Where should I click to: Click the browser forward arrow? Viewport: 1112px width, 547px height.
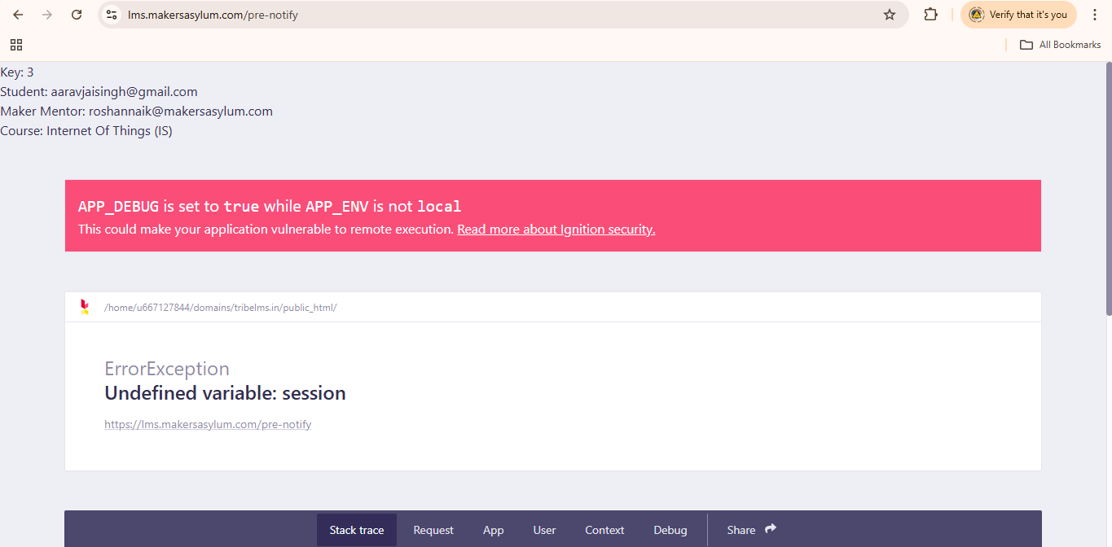47,15
